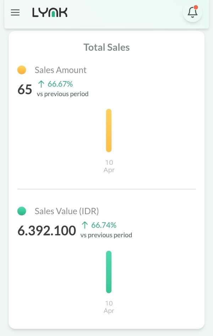Open the notifications bell
Image resolution: width=213 pixels, height=336 pixels.
click(x=192, y=12)
